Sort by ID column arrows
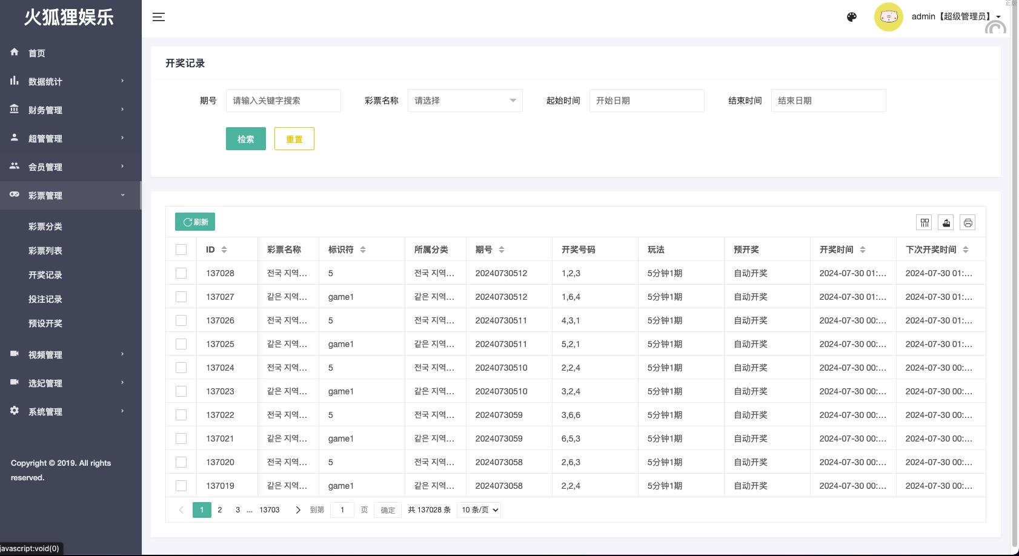The image size is (1019, 556). point(224,250)
